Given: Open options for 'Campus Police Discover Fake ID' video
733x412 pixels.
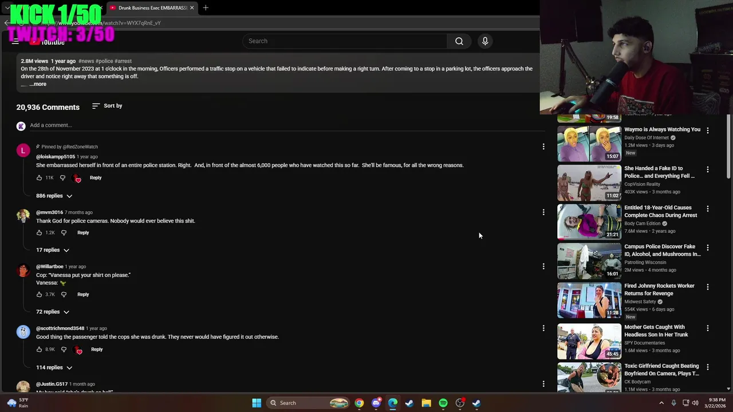Looking at the screenshot, I should 708,248.
